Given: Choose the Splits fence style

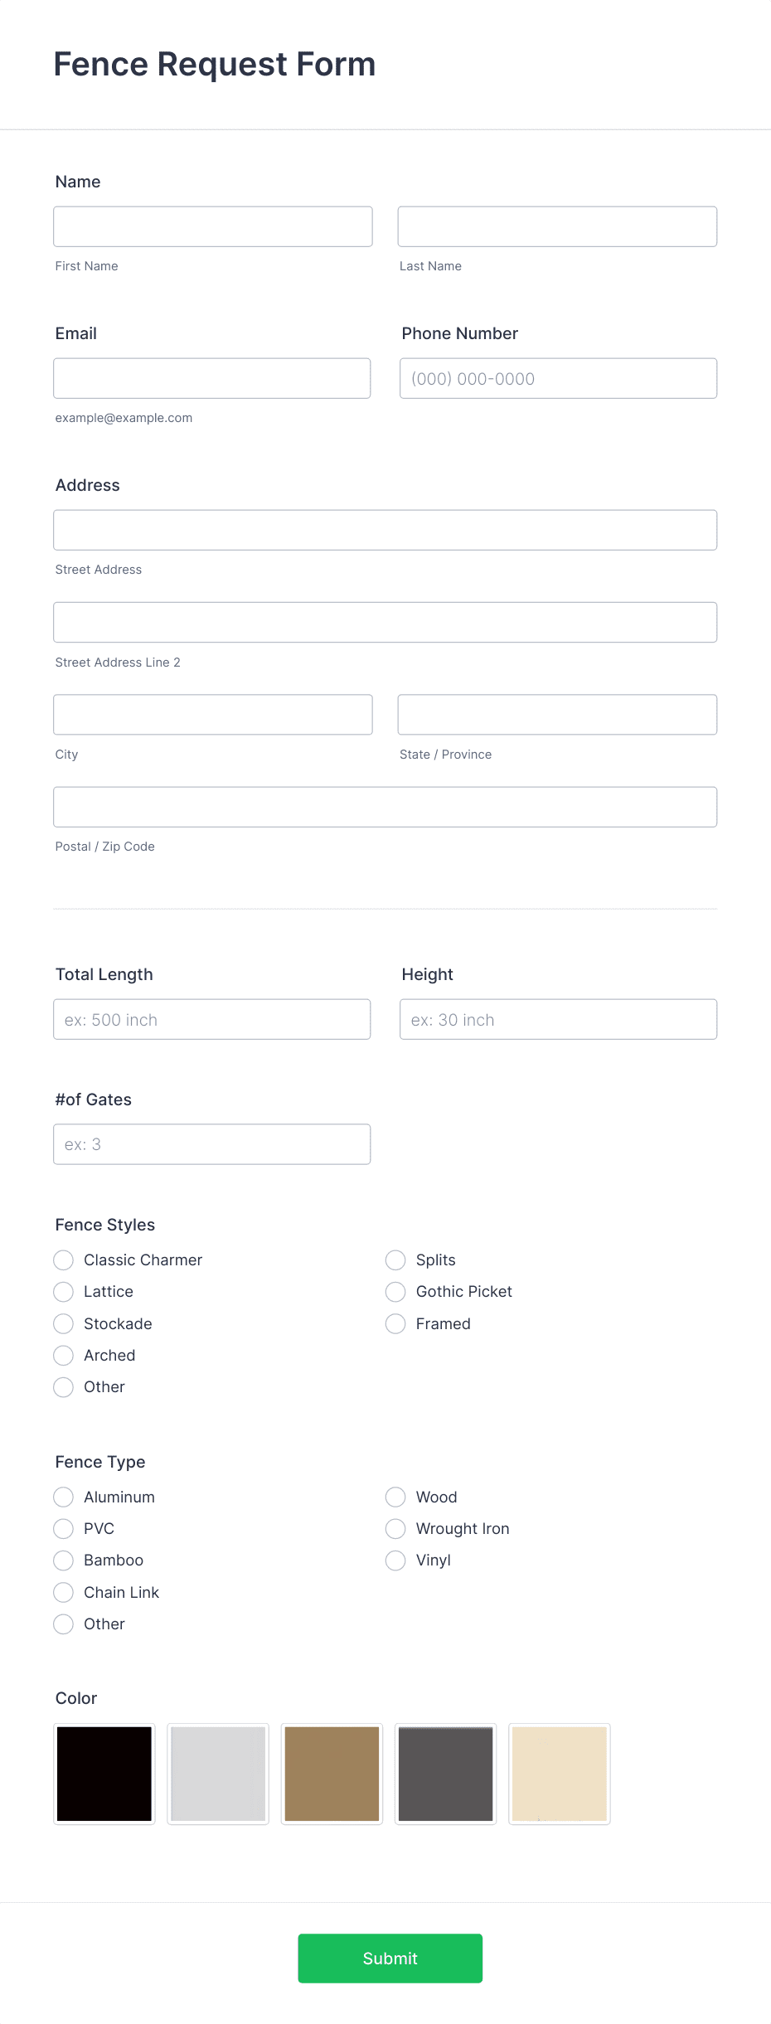Looking at the screenshot, I should [395, 1260].
